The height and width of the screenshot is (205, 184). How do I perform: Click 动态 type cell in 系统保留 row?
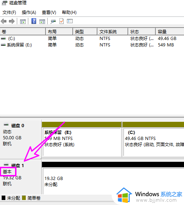click(79, 45)
